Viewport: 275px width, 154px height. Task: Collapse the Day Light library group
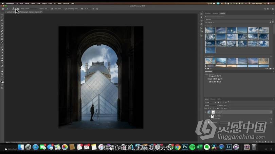206,26
